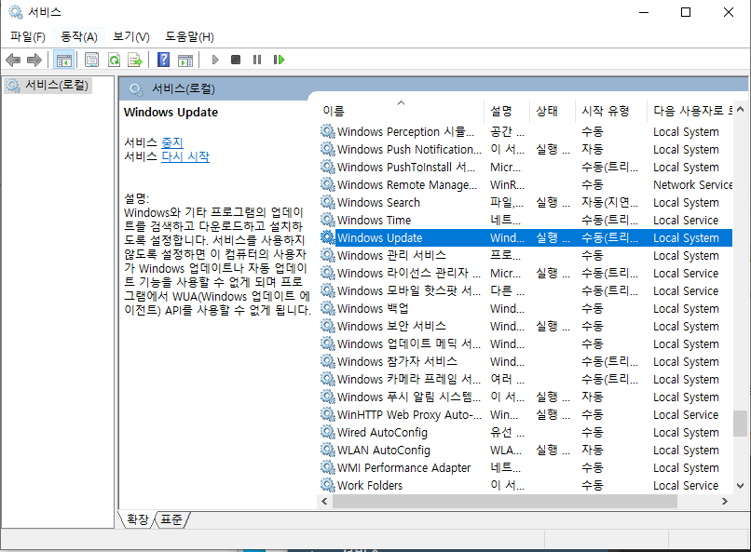Click the Restart service icon
The height and width of the screenshot is (552, 751).
coord(279,60)
